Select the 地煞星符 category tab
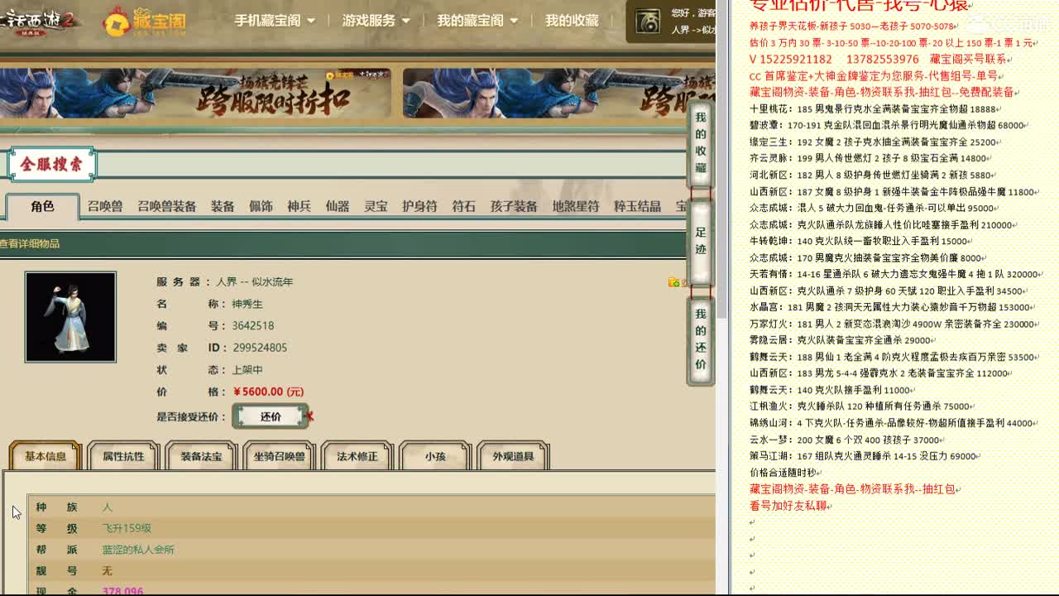Viewport: 1059px width, 596px height. point(576,206)
